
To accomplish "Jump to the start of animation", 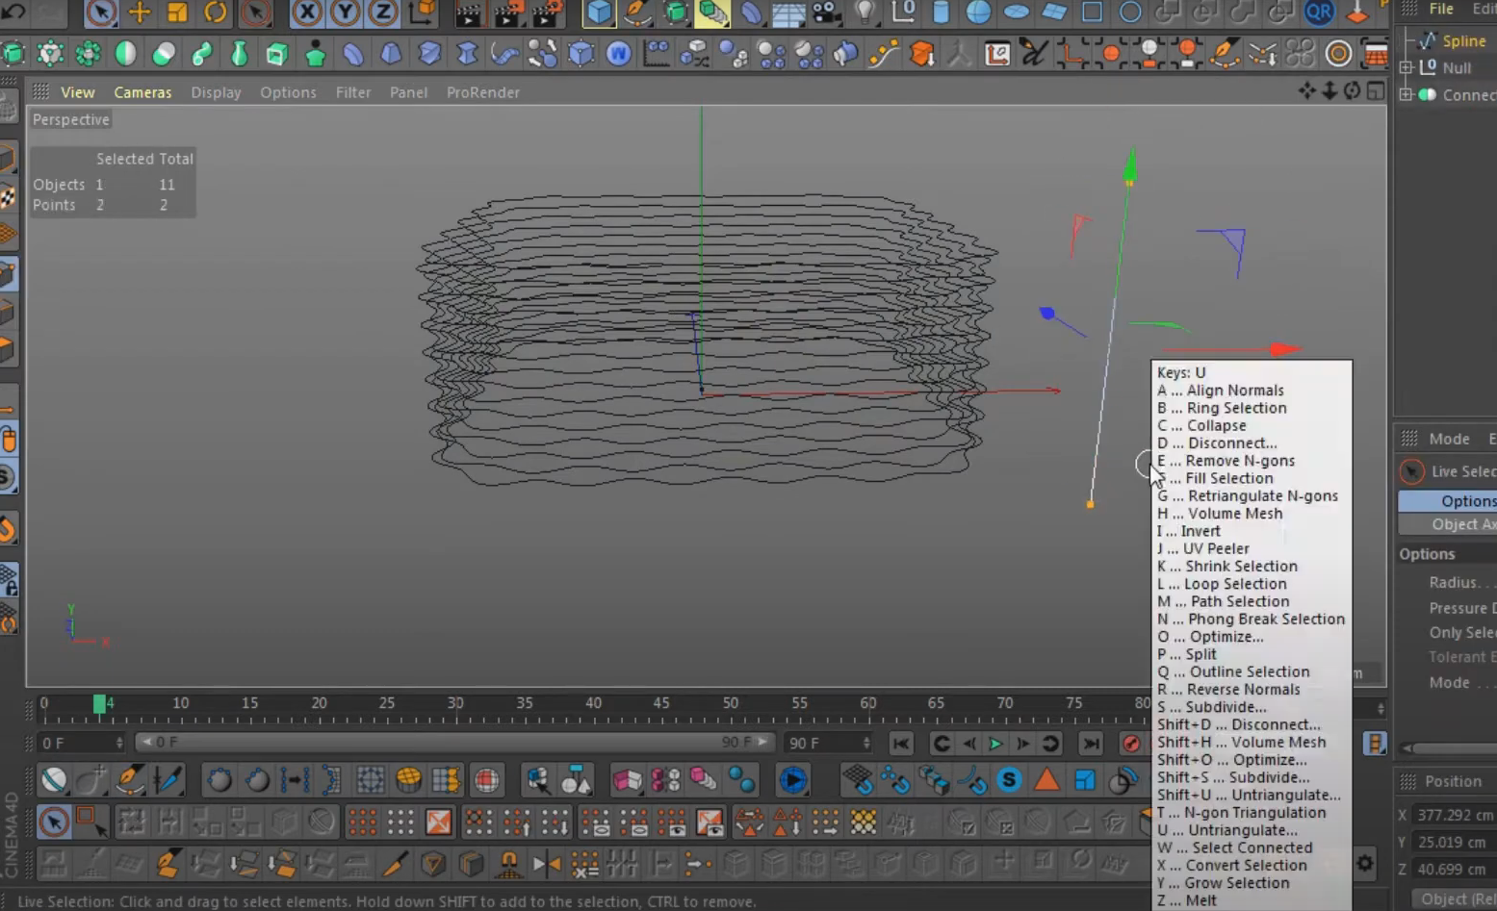I will [x=901, y=743].
